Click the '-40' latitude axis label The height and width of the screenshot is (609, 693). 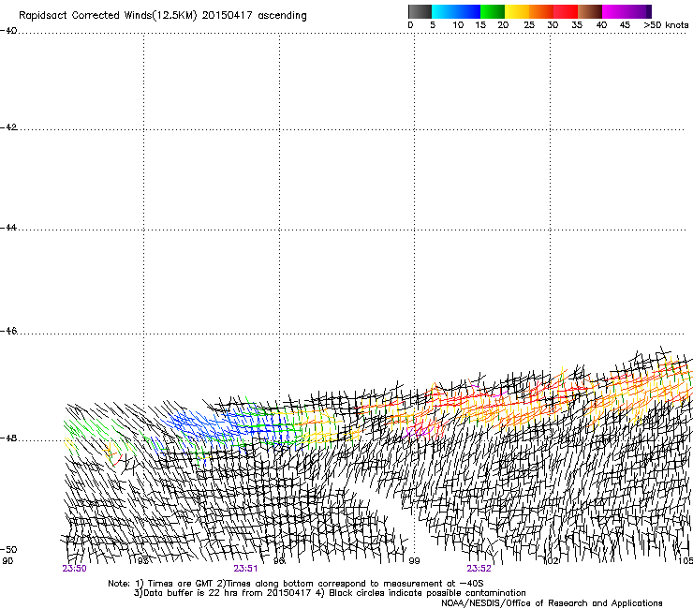coord(8,31)
